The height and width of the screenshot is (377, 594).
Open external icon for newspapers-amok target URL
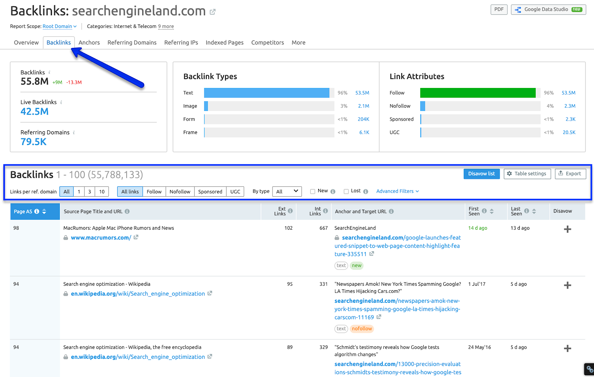pyautogui.click(x=379, y=317)
